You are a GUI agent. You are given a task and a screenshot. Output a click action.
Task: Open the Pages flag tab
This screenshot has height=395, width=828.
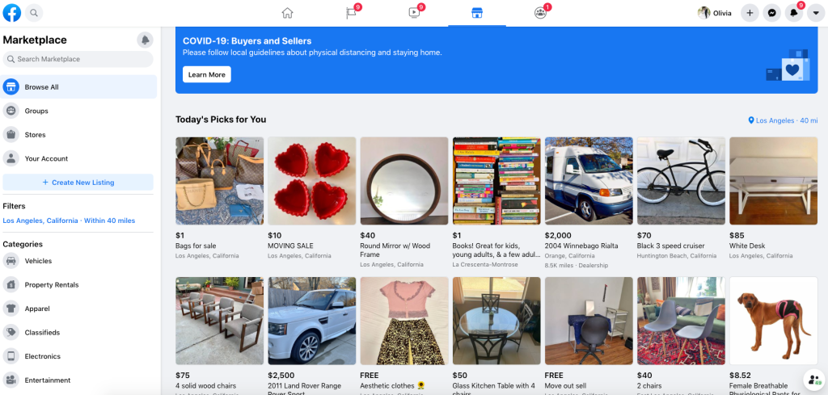351,13
